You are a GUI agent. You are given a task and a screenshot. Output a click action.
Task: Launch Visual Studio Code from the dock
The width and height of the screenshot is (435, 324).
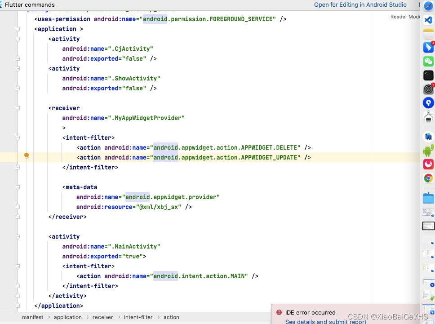point(428,20)
